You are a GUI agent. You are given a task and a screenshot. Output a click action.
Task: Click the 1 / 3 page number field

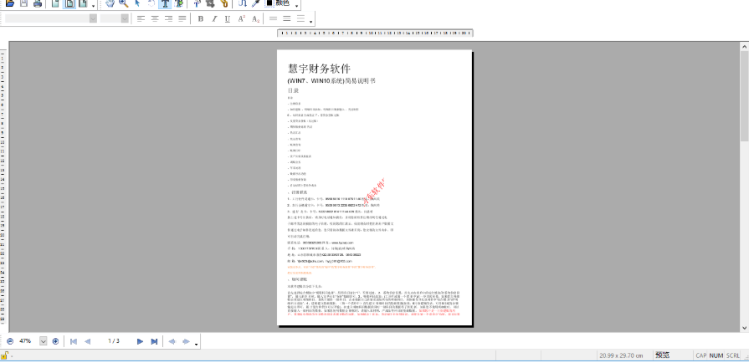[x=114, y=341]
